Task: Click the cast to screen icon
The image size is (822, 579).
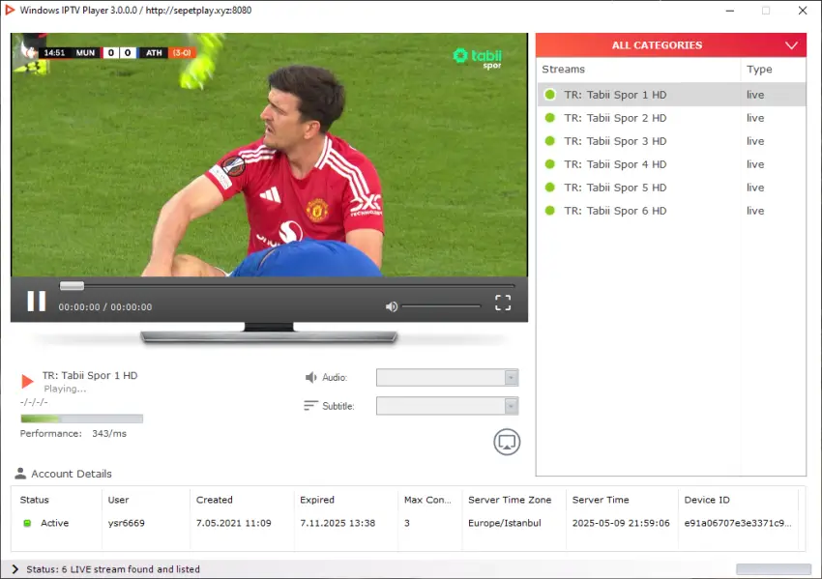Action: pyautogui.click(x=507, y=442)
